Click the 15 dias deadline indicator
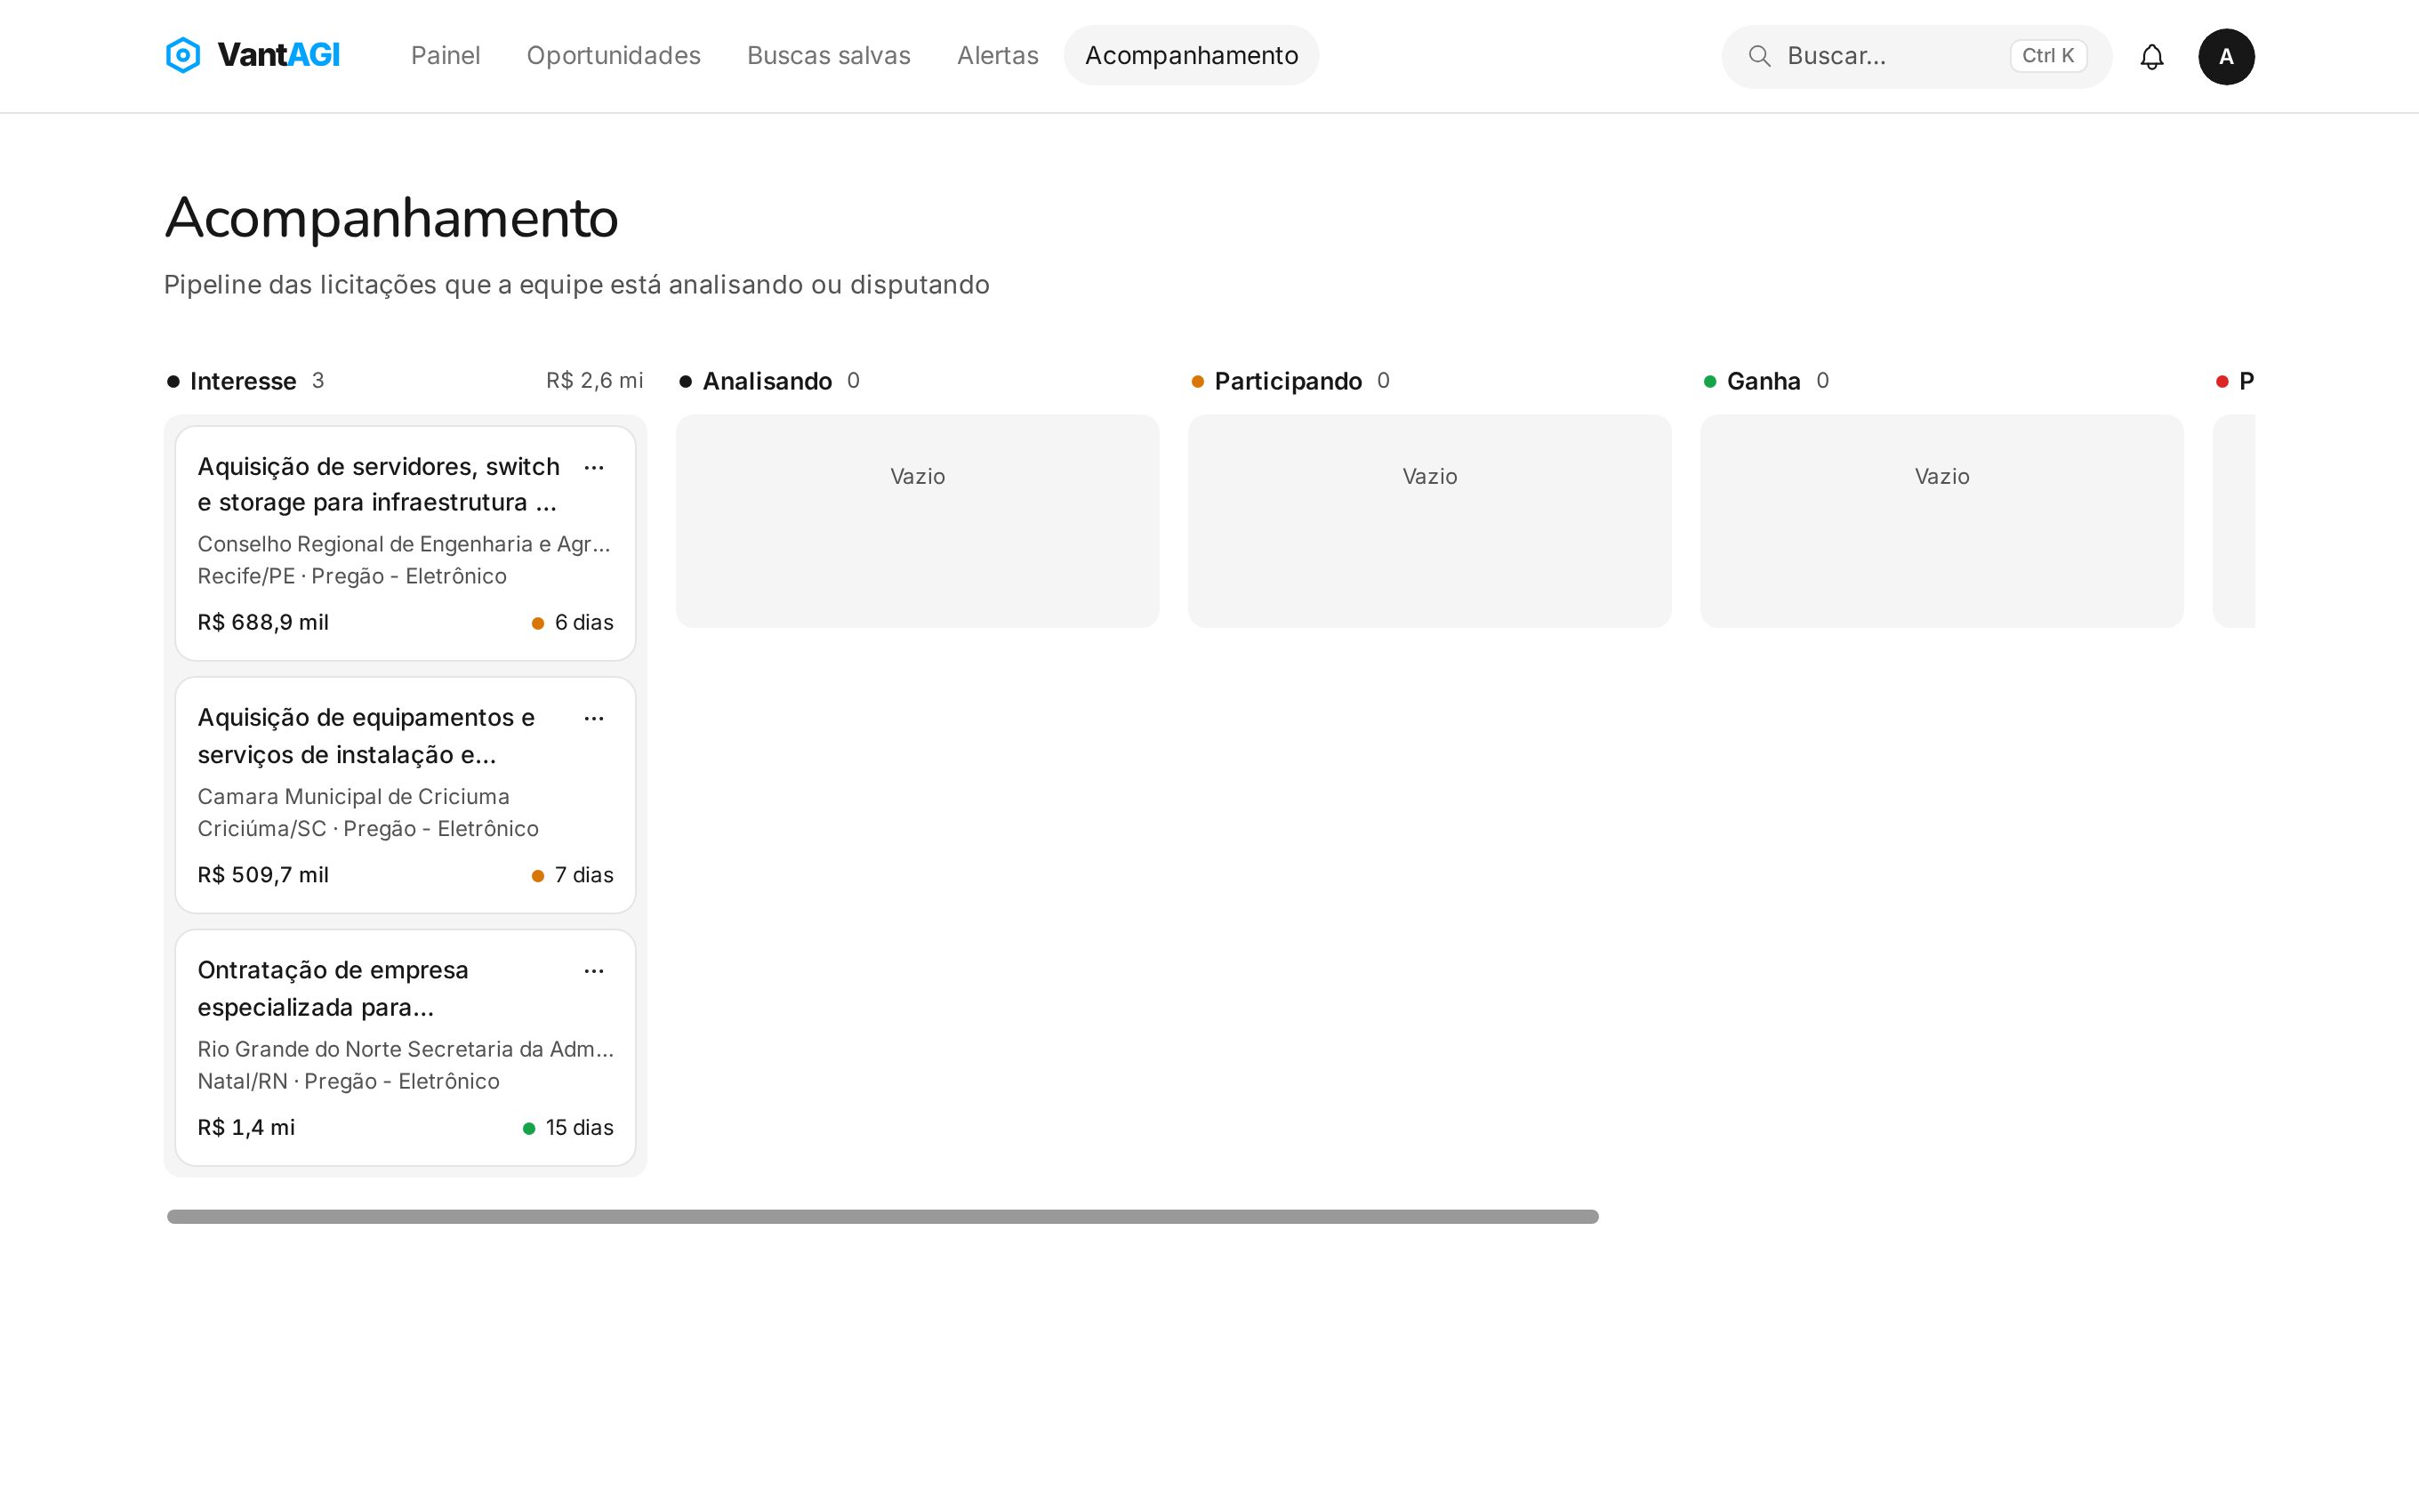Viewport: 2419px width, 1512px height. (x=567, y=1128)
